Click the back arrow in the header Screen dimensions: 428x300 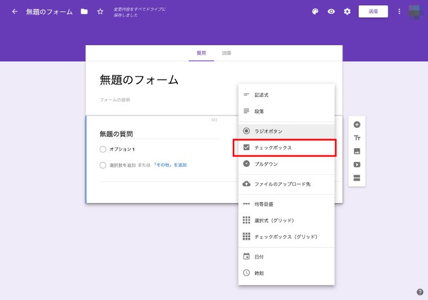click(14, 11)
